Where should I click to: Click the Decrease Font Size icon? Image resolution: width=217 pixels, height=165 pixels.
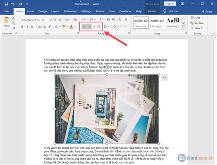(x=60, y=20)
